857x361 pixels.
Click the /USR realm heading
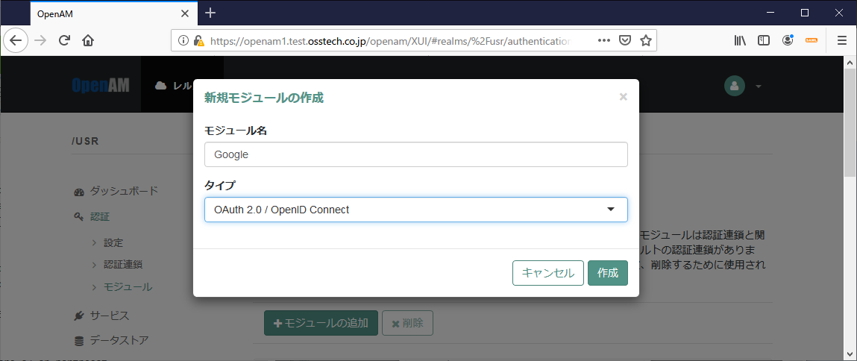85,142
